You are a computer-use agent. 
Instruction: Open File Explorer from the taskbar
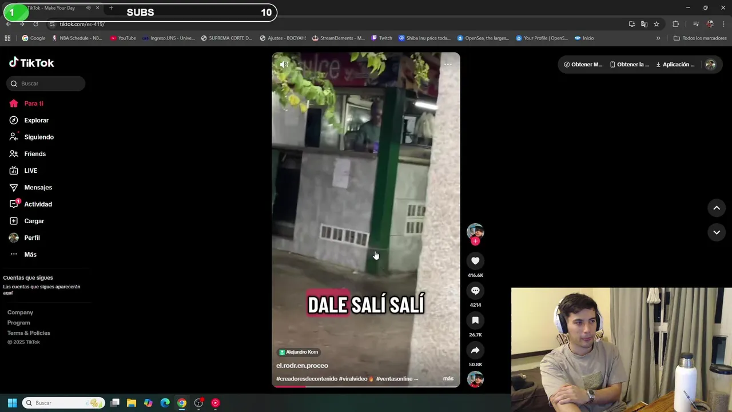131,403
